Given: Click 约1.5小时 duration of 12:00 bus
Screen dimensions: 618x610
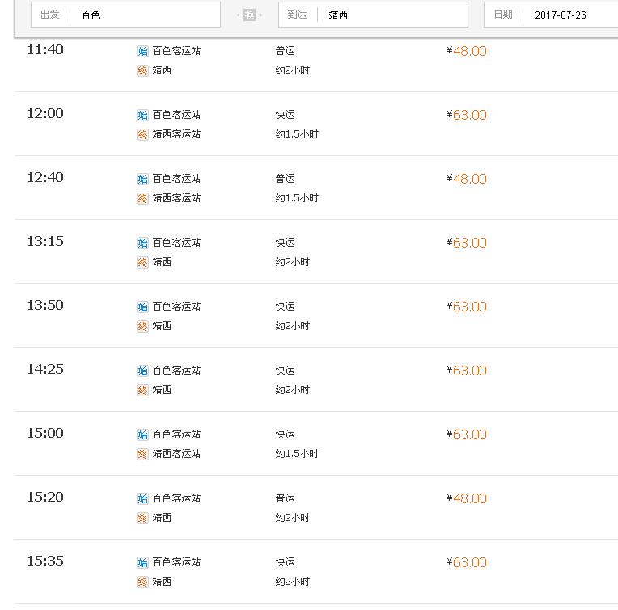Looking at the screenshot, I should point(297,134).
